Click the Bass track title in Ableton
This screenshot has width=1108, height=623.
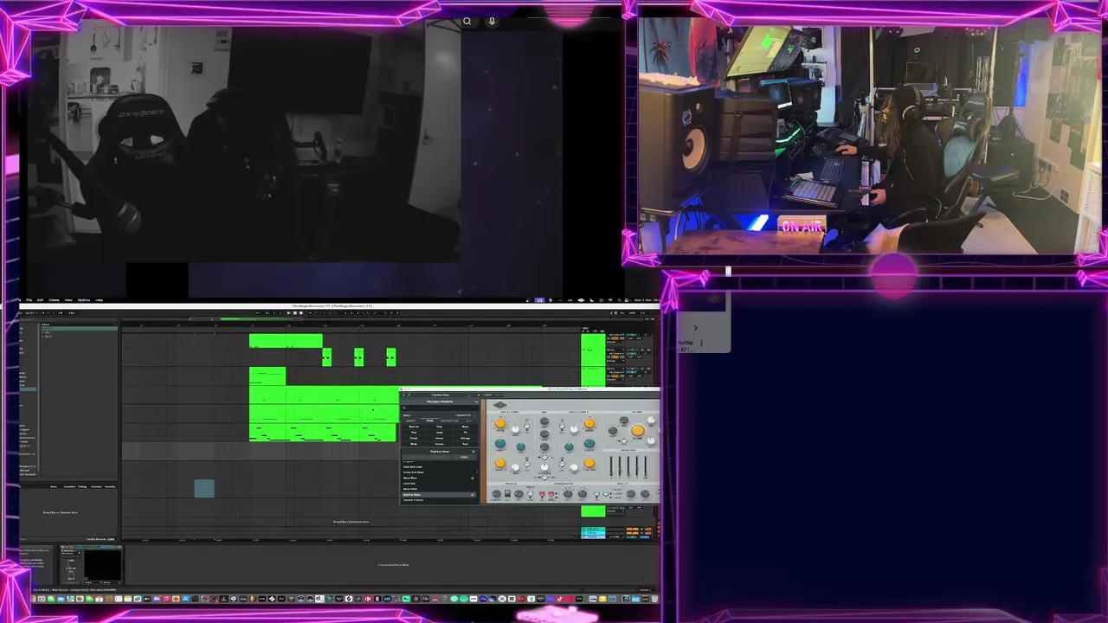[589, 350]
